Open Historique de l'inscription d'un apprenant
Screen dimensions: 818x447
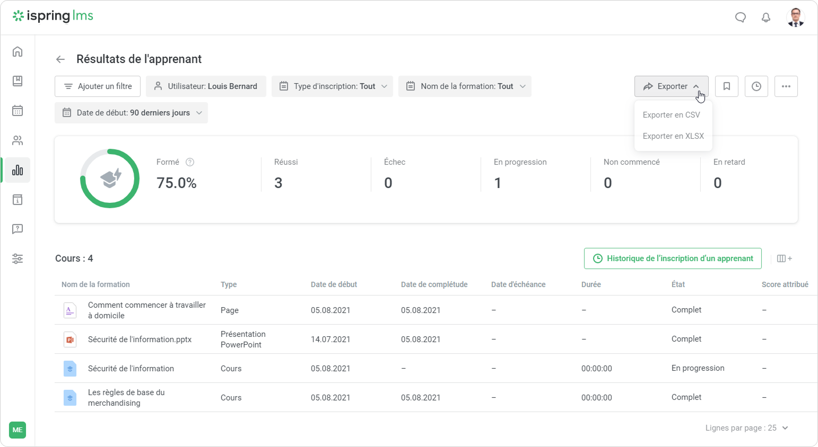pos(673,258)
